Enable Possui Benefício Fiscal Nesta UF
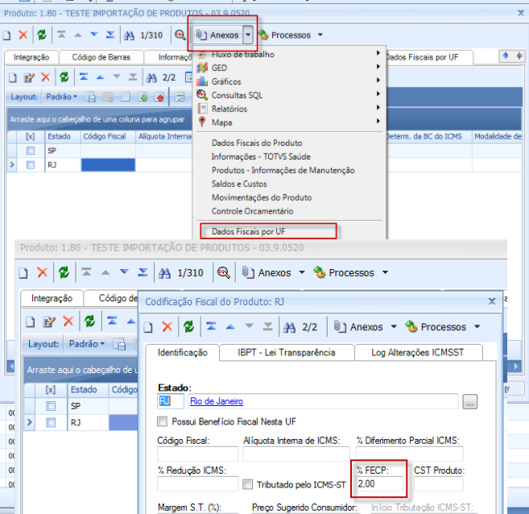 pyautogui.click(x=163, y=421)
